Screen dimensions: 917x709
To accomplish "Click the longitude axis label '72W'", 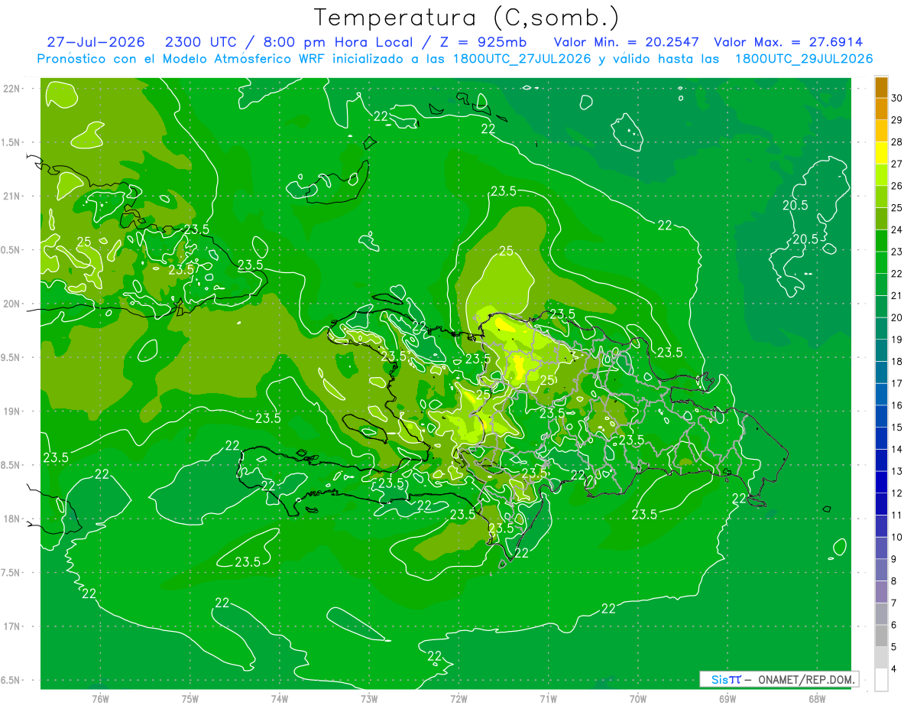I will click(458, 699).
